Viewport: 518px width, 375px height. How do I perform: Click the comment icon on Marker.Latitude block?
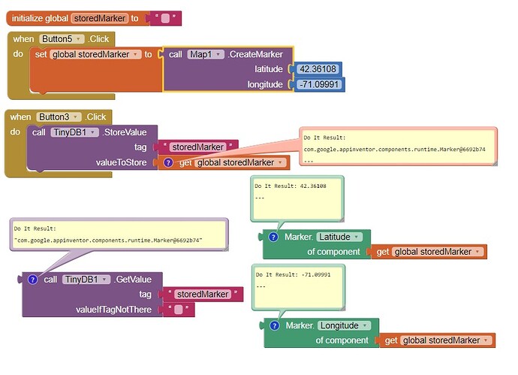(273, 237)
